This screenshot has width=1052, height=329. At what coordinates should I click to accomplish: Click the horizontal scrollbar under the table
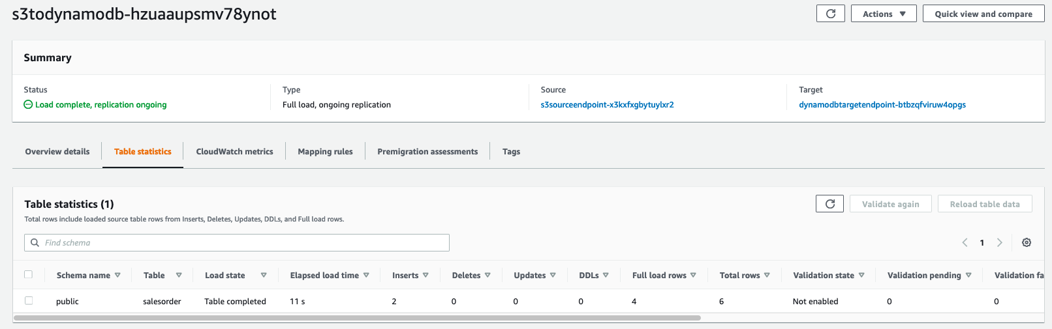pos(356,318)
